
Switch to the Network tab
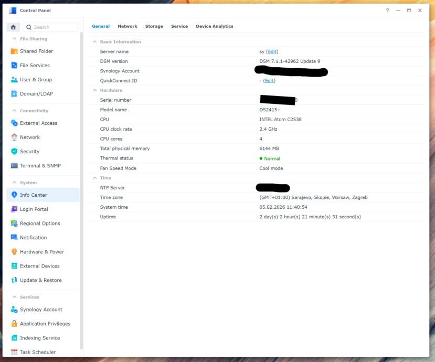(x=128, y=26)
